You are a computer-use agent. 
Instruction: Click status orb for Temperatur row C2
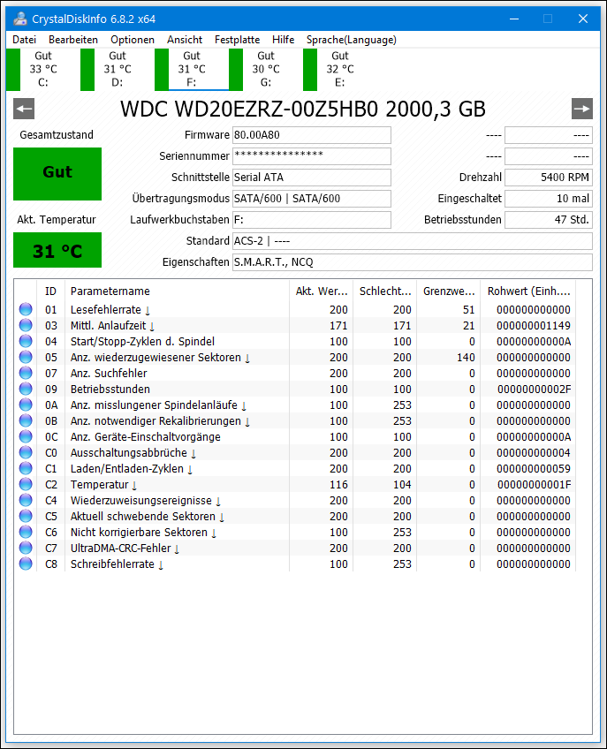point(26,484)
